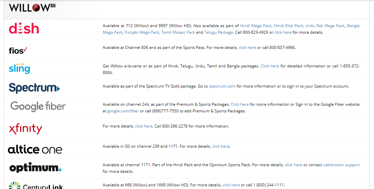Image resolution: width=374 pixels, height=189 pixels.
Task: Click 'Available at channel 1171' Optimum text
Action: 127,165
